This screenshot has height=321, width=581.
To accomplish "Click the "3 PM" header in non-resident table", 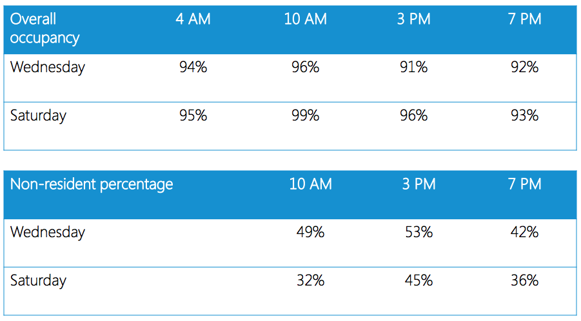I will (x=419, y=184).
